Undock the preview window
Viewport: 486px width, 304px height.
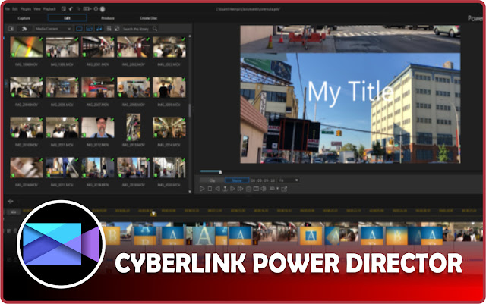(284, 189)
